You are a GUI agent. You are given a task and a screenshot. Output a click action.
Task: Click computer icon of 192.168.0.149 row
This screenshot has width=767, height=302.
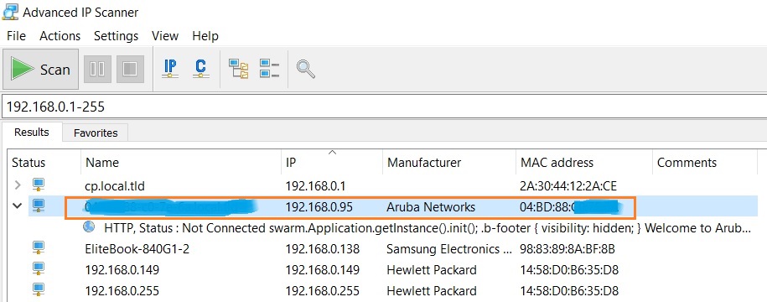click(39, 269)
